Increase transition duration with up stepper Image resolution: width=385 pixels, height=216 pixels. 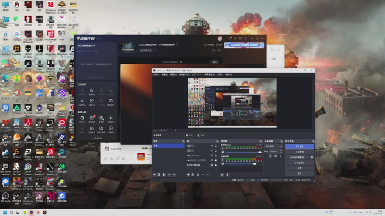[281, 150]
